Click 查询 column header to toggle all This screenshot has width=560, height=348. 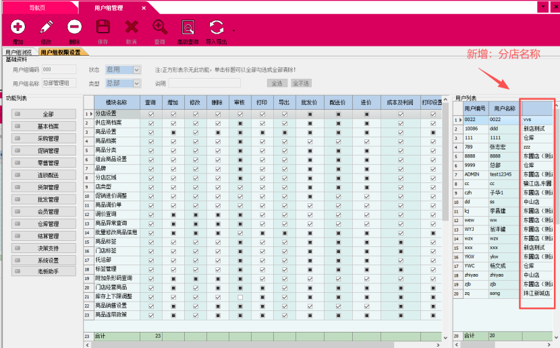pos(150,102)
